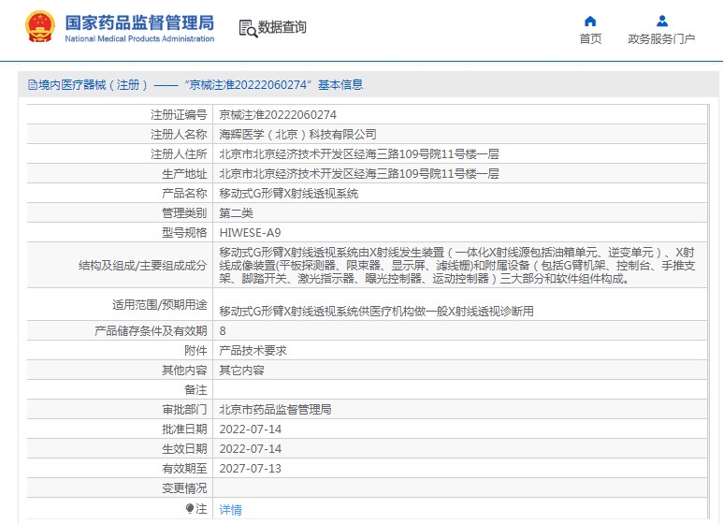Click the 产品名称 row label
This screenshot has height=524, width=723.
[184, 194]
